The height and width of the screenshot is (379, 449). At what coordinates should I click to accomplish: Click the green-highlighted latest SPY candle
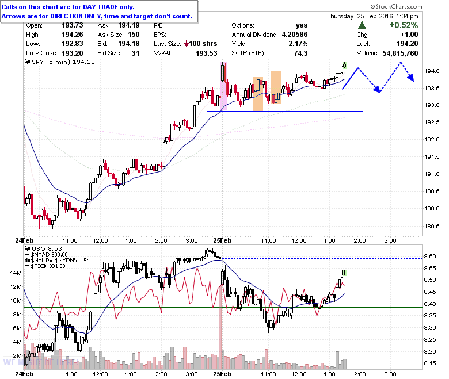[x=344, y=65]
